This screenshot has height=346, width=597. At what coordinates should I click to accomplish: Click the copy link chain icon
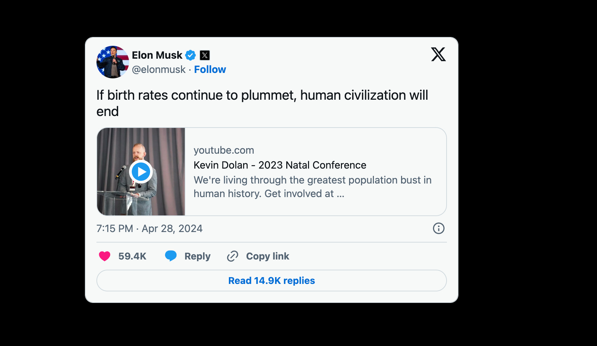pyautogui.click(x=233, y=256)
